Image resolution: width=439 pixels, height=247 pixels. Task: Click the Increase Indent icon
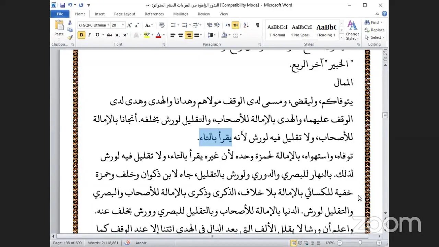click(x=217, y=25)
